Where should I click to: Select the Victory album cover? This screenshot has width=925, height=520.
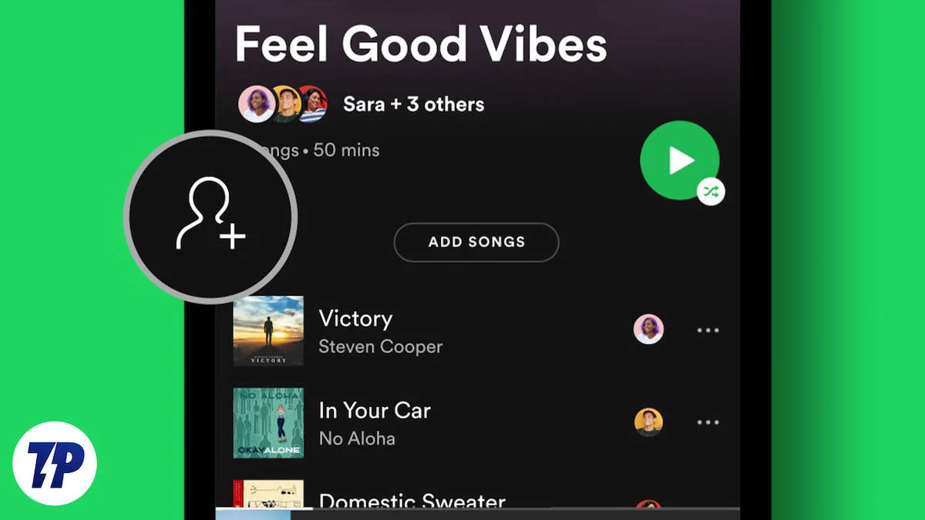tap(268, 331)
